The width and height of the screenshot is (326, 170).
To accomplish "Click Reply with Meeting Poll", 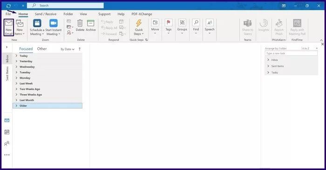I will click(x=297, y=27).
